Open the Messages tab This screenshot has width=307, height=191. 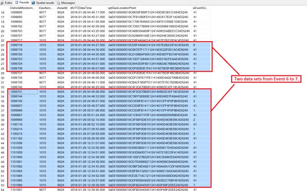click(x=66, y=3)
